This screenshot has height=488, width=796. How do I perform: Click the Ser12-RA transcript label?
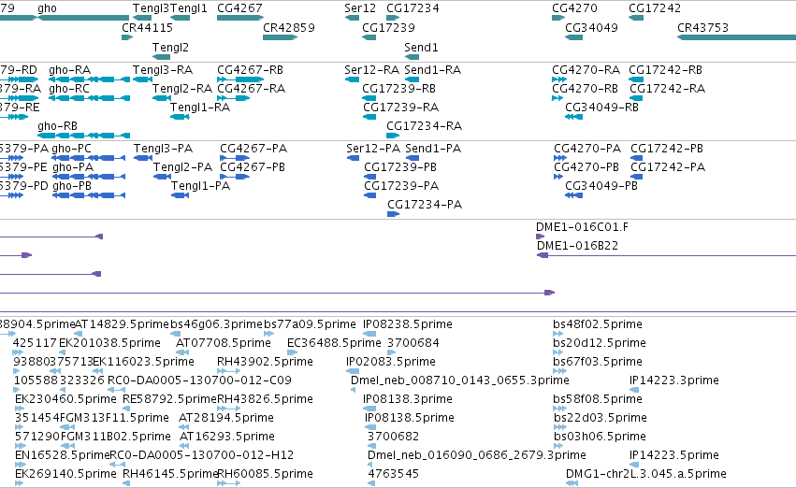[x=371, y=70]
